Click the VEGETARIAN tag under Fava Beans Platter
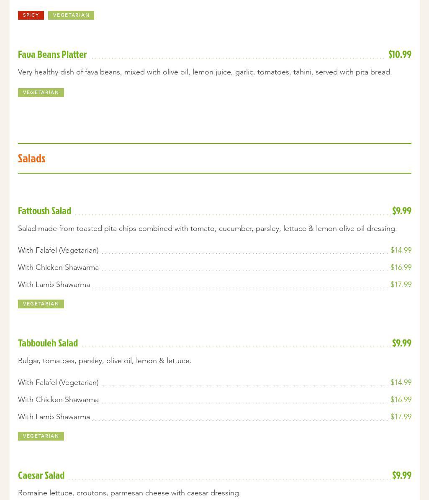This screenshot has width=429, height=500. tap(41, 92)
